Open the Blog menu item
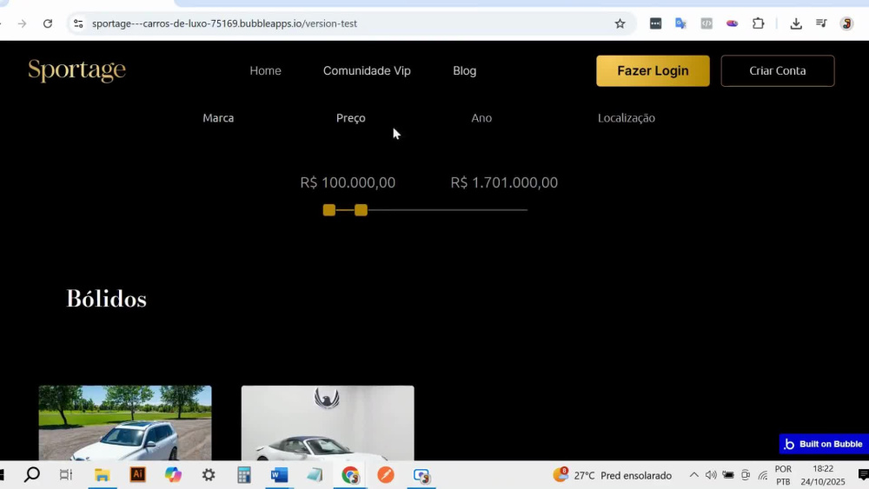The width and height of the screenshot is (869, 489). [x=464, y=70]
